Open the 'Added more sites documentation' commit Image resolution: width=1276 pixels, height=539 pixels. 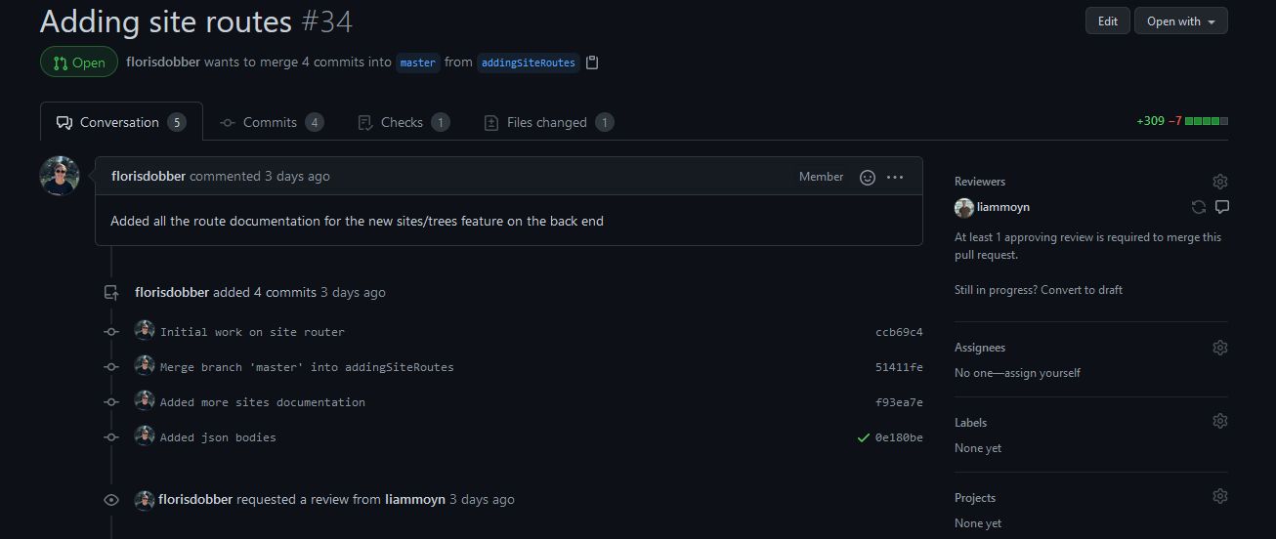pos(263,402)
